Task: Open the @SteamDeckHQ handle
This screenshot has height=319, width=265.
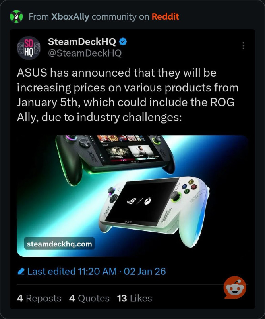Action: pos(84,53)
